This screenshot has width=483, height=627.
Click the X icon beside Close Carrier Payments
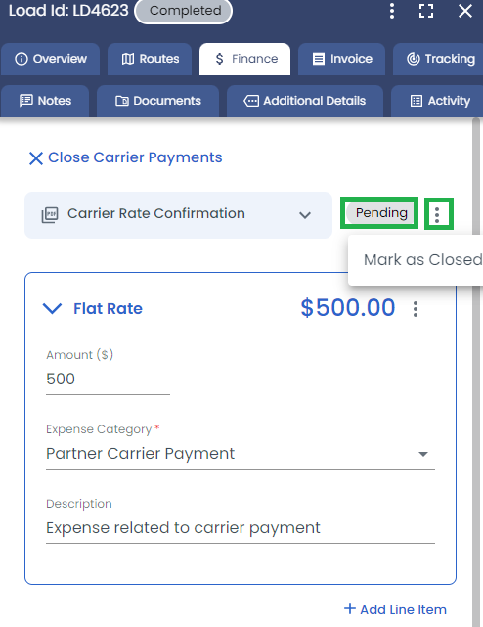(36, 158)
